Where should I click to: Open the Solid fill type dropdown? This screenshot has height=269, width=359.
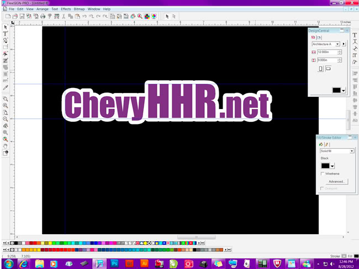[x=352, y=151]
